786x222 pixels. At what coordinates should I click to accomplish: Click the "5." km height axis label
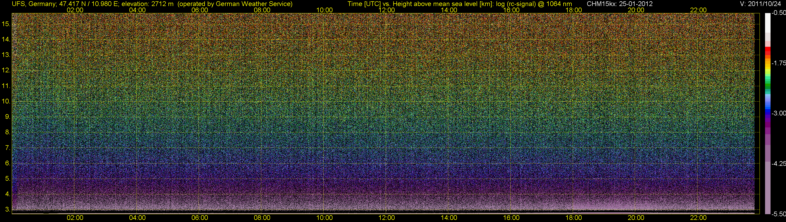pyautogui.click(x=8, y=179)
